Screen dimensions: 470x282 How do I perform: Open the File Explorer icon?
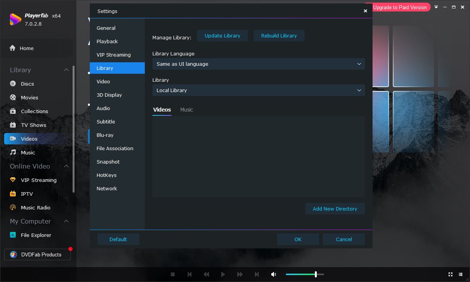point(13,235)
